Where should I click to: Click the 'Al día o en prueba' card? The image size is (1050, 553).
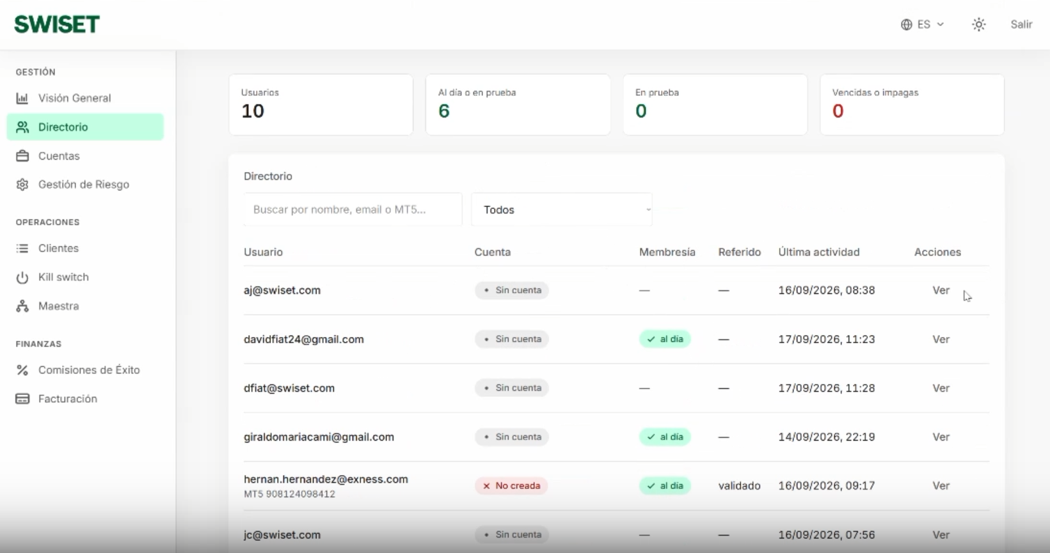coord(518,104)
